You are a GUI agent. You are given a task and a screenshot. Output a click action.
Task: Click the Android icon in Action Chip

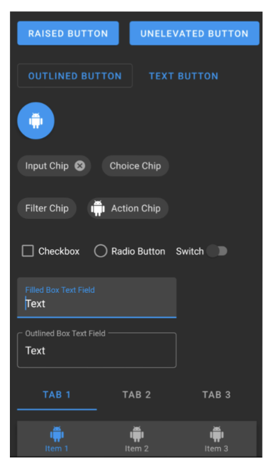pyautogui.click(x=98, y=208)
